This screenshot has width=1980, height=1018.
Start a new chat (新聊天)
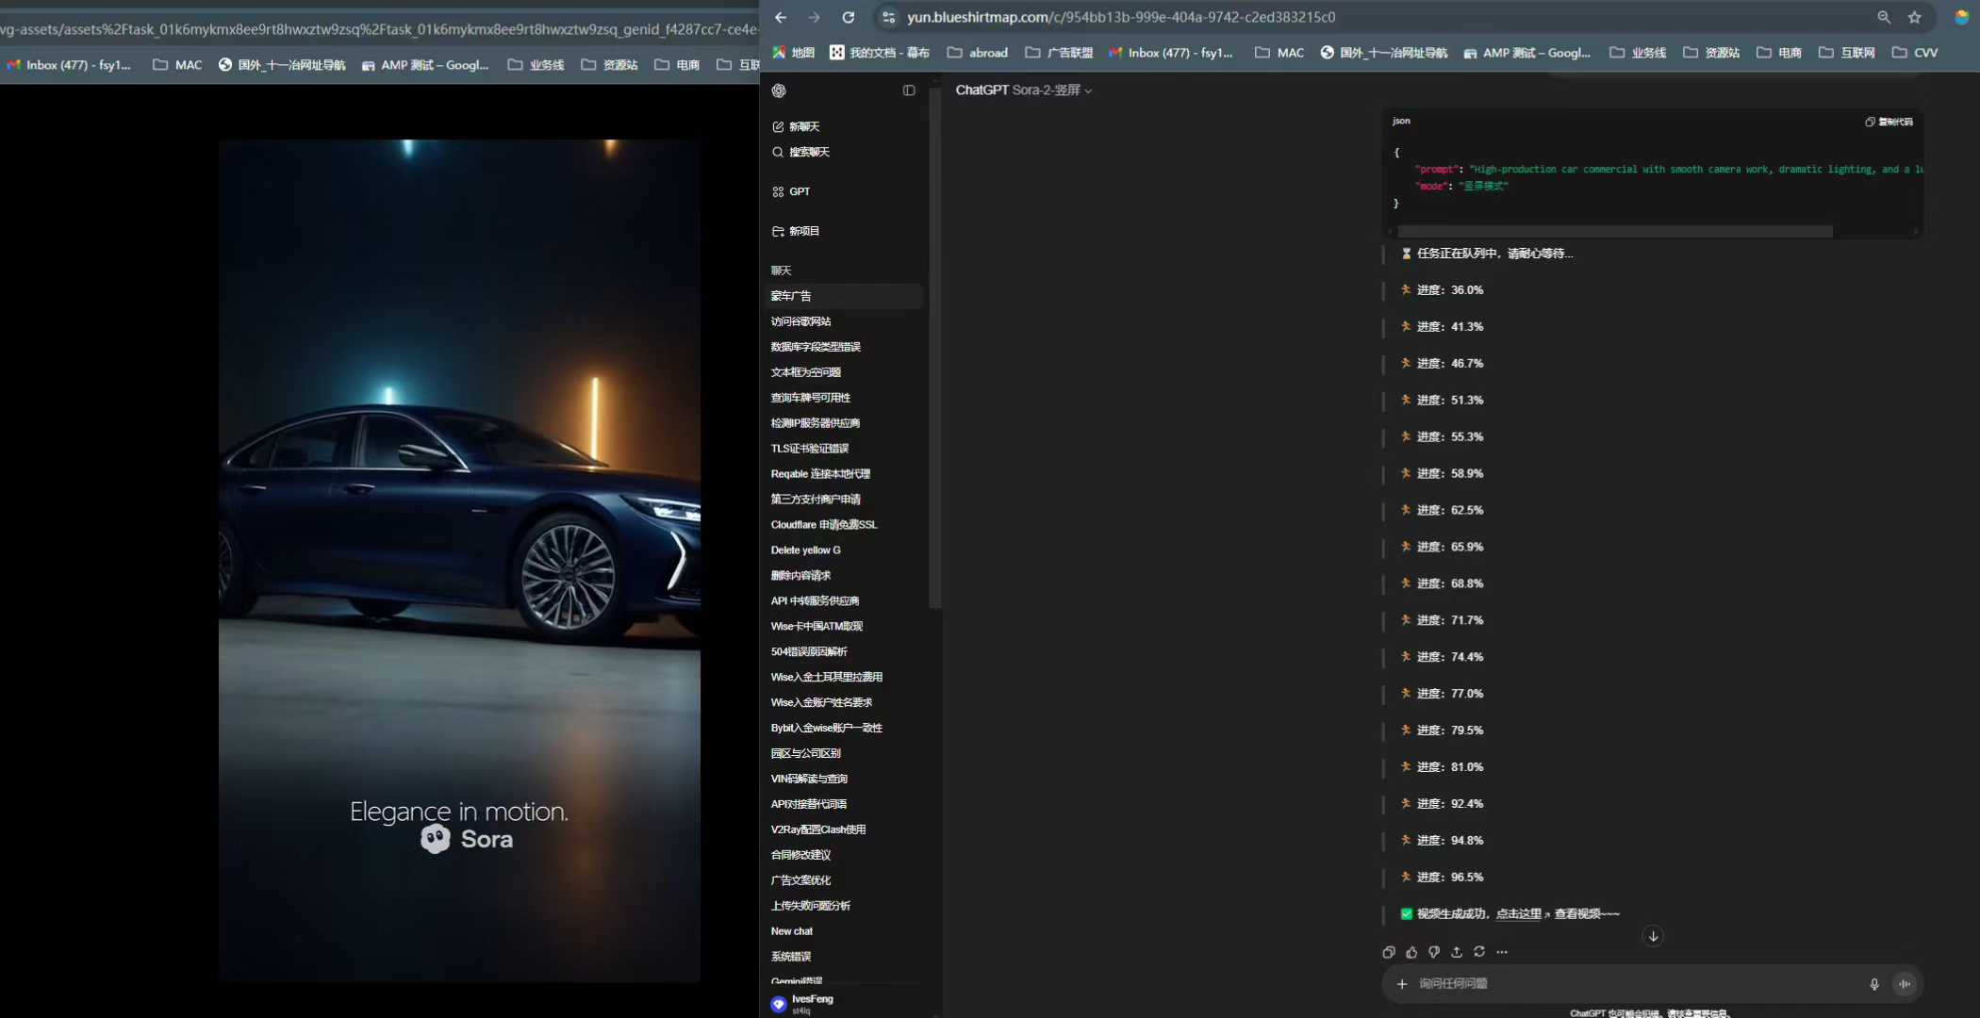pyautogui.click(x=796, y=126)
